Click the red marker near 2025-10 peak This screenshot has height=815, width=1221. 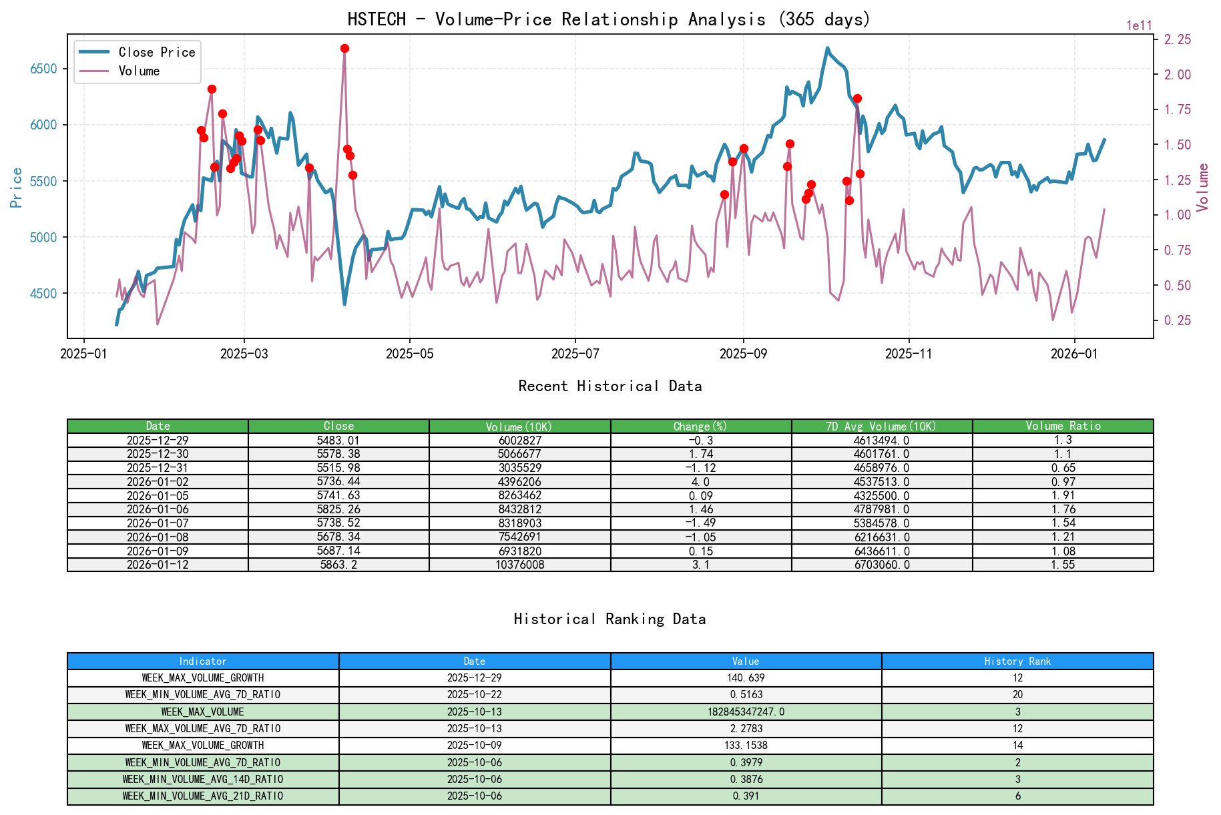857,98
